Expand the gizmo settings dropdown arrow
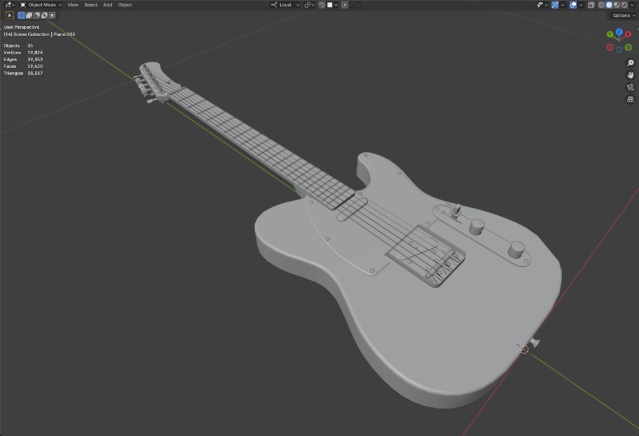This screenshot has width=639, height=436. pyautogui.click(x=562, y=5)
